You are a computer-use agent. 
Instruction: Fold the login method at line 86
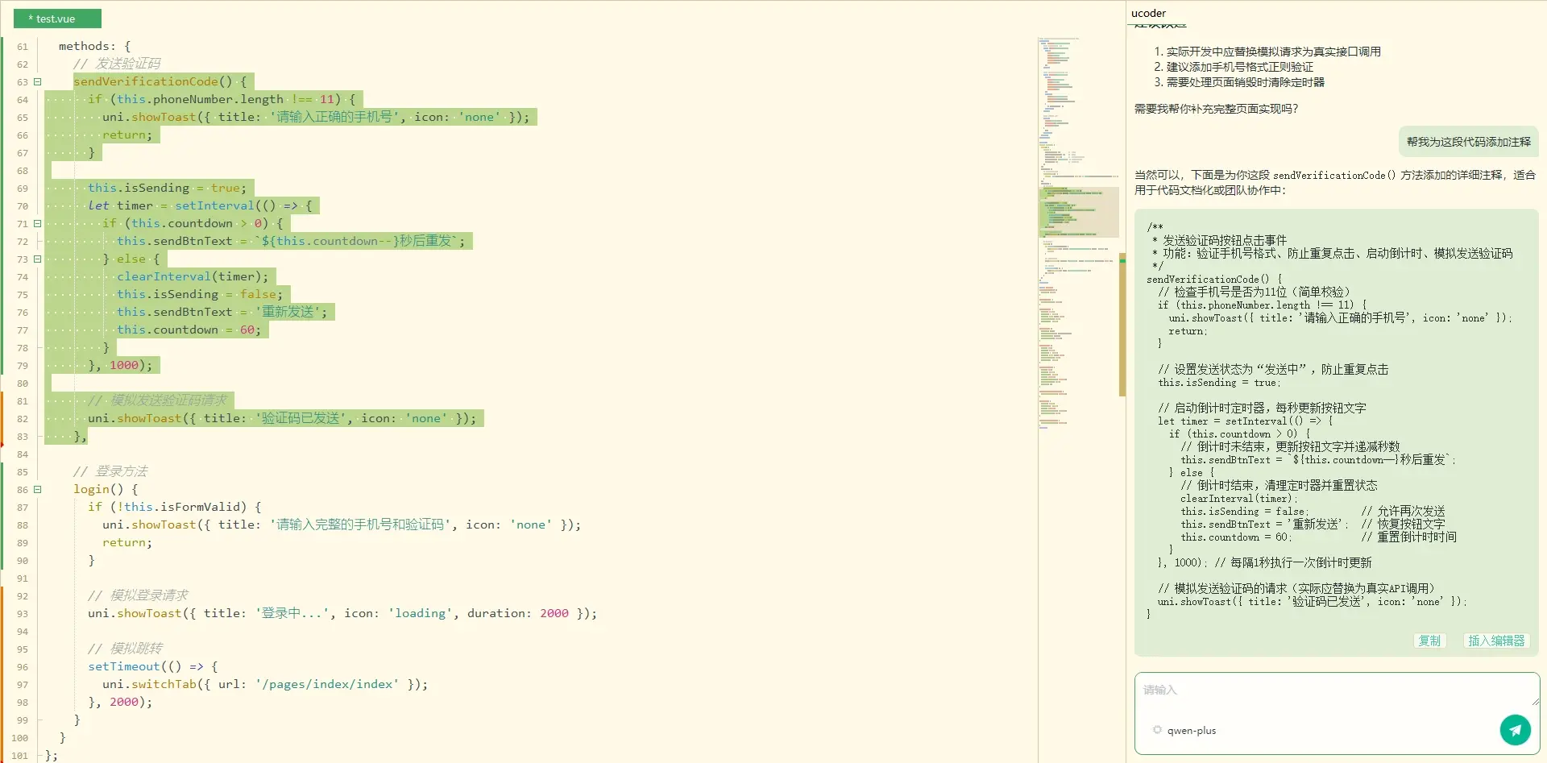[37, 489]
